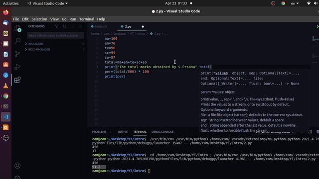
Task: Open the Manage gear icon
Action: point(17,177)
